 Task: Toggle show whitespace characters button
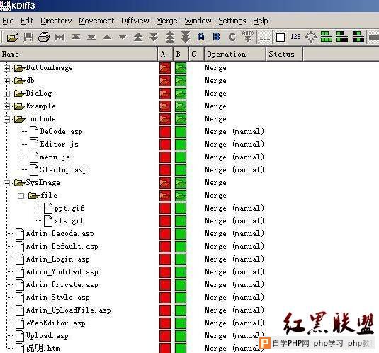264,38
